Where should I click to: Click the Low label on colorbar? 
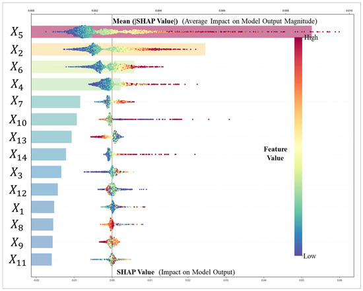click(x=310, y=256)
